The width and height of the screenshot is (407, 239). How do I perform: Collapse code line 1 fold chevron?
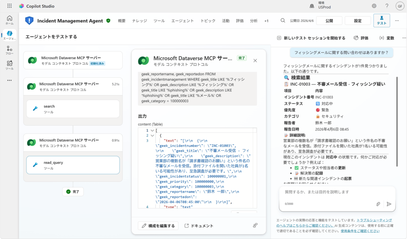tap(152, 130)
